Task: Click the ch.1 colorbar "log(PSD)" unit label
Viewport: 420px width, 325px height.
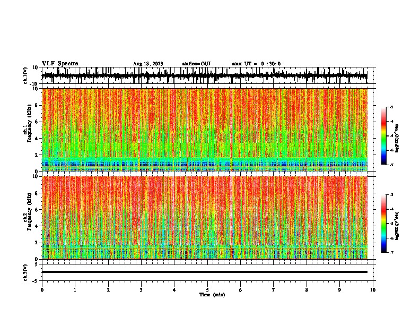Action: click(x=397, y=138)
